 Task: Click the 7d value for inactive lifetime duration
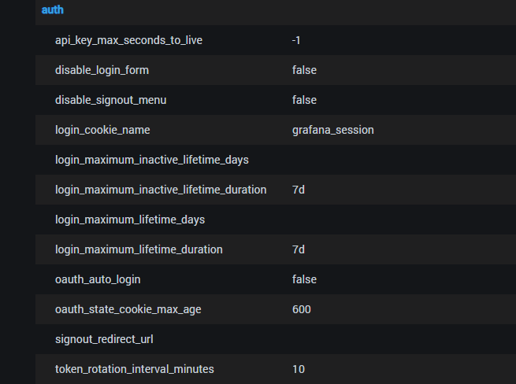click(x=299, y=190)
